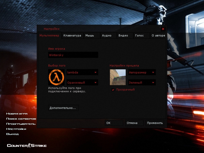The width and height of the screenshot is (204, 153).
Task: Click the Выбор лого label
Action: pos(57,66)
